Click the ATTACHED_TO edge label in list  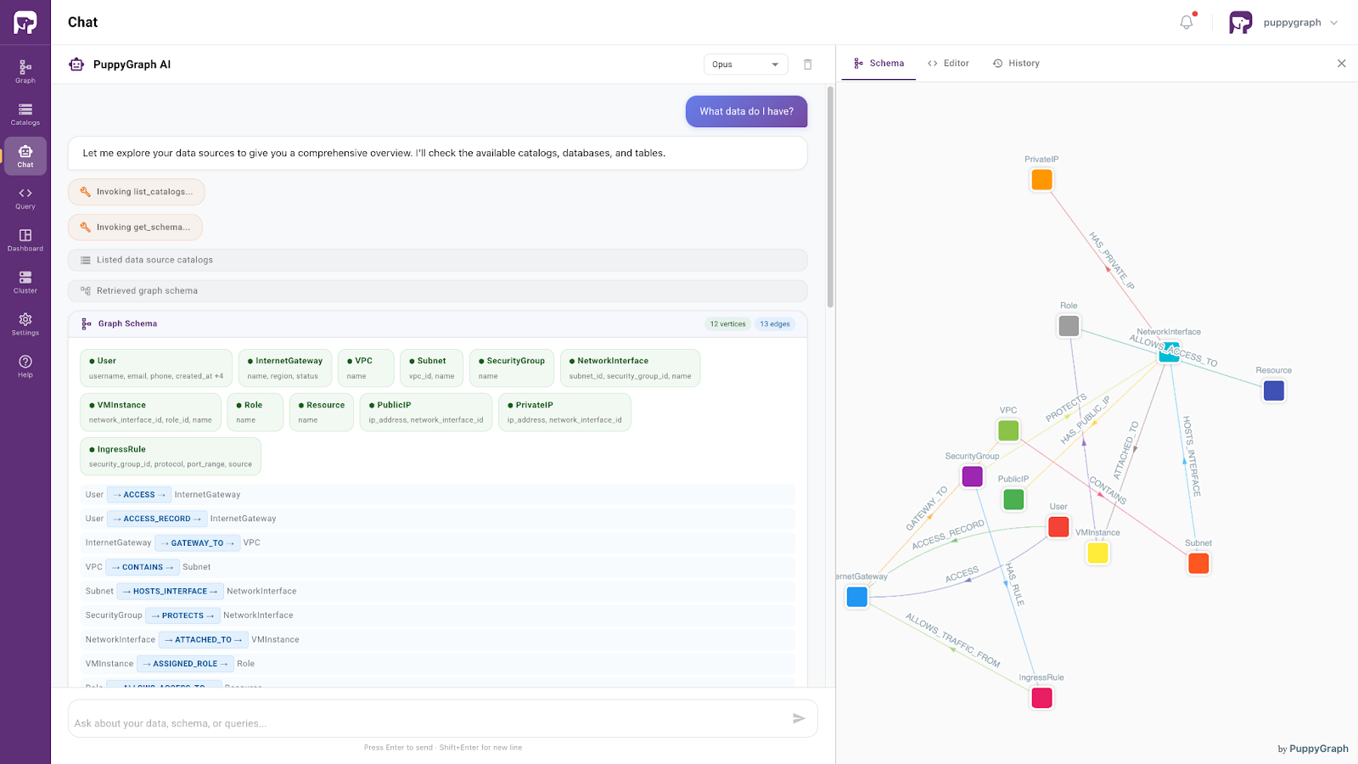203,640
